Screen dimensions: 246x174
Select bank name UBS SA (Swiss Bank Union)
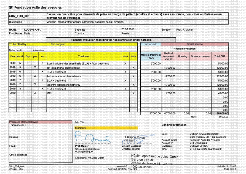click(204, 134)
